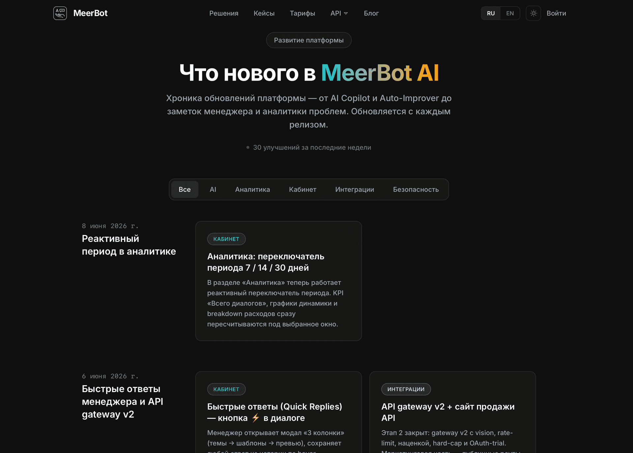Click the MeerBot logo icon
Screen dimensions: 633x453
60,13
